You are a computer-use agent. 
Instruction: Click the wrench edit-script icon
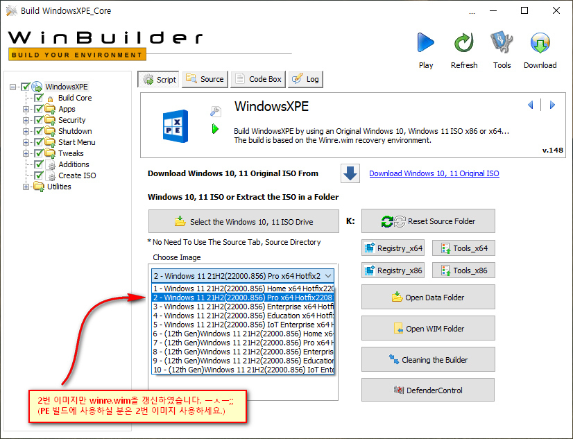pos(216,112)
